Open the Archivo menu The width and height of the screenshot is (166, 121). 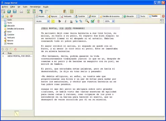[x=5, y=7]
